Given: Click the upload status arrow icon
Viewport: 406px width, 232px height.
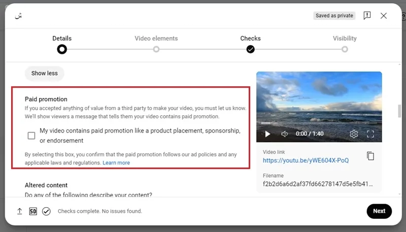Looking at the screenshot, I should click(19, 211).
